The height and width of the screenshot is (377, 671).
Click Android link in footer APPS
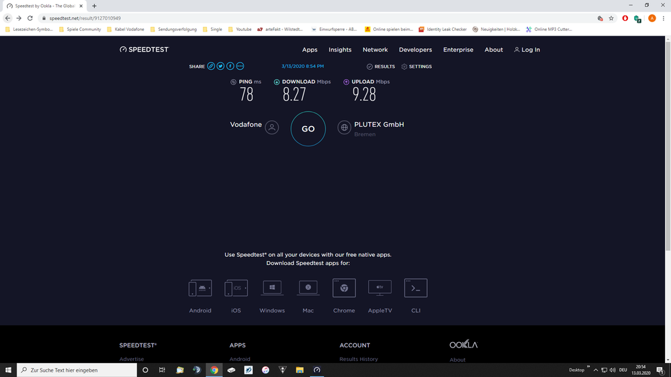click(x=240, y=359)
